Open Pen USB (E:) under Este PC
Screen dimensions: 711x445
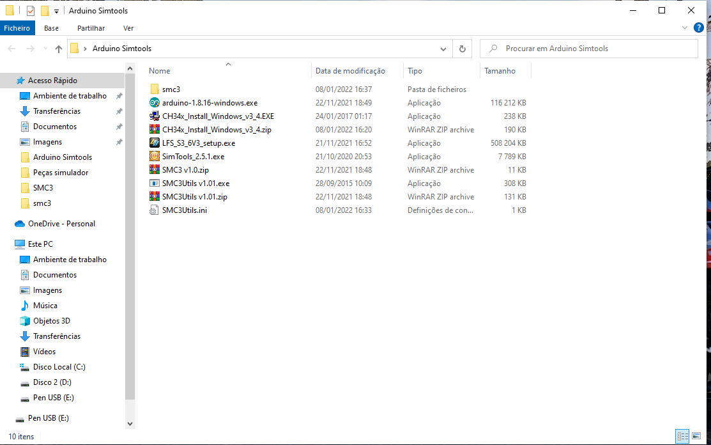pos(53,398)
